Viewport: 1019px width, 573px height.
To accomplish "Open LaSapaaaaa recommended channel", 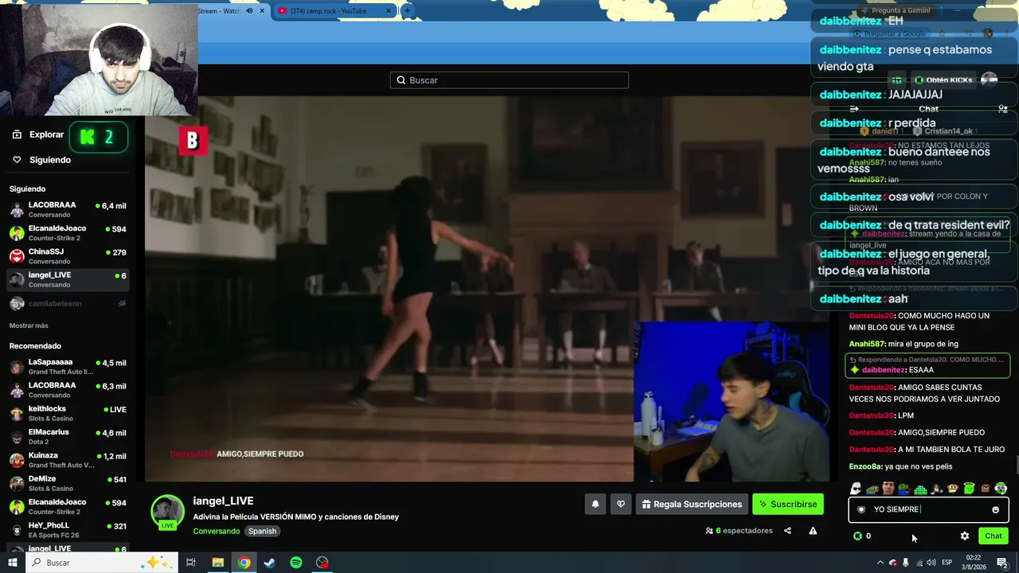I will point(68,367).
